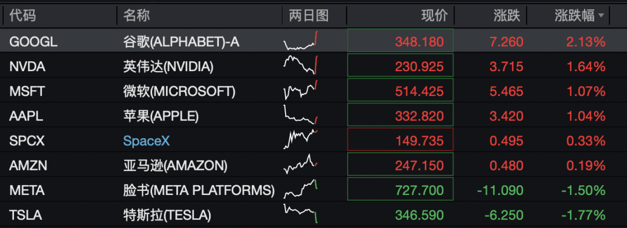Click the 两日图 column header

tap(309, 16)
